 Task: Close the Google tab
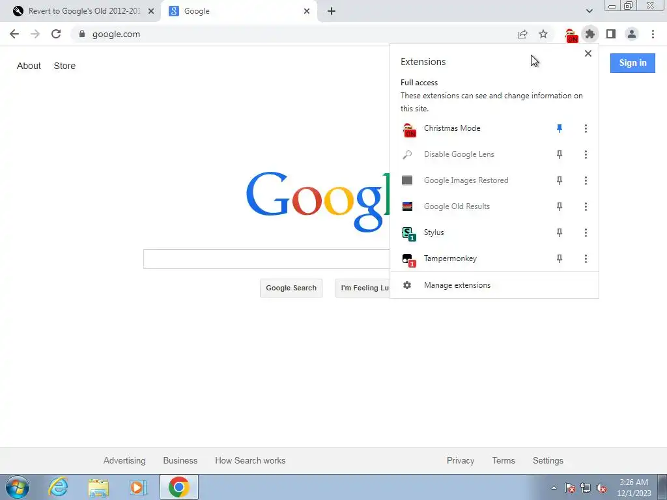[x=307, y=11]
